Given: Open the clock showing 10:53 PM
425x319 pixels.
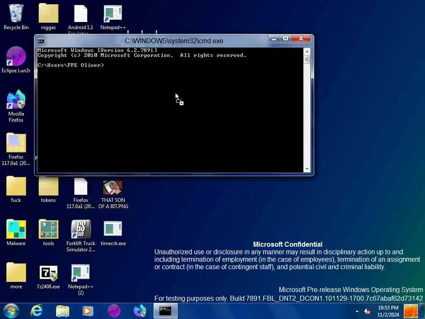Looking at the screenshot, I should (x=388, y=311).
